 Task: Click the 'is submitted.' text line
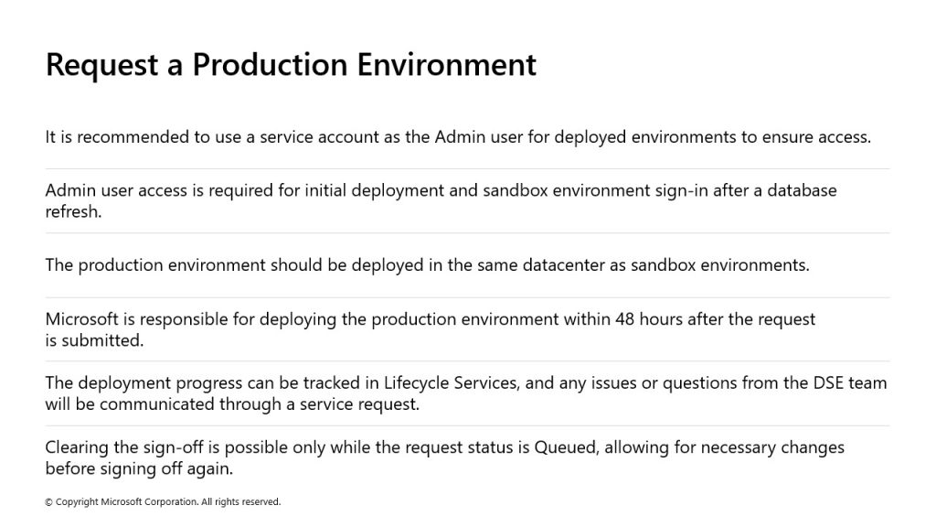click(x=94, y=340)
